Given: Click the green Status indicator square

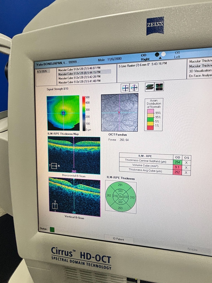Looking at the screenshot, I should pyautogui.click(x=52, y=230).
